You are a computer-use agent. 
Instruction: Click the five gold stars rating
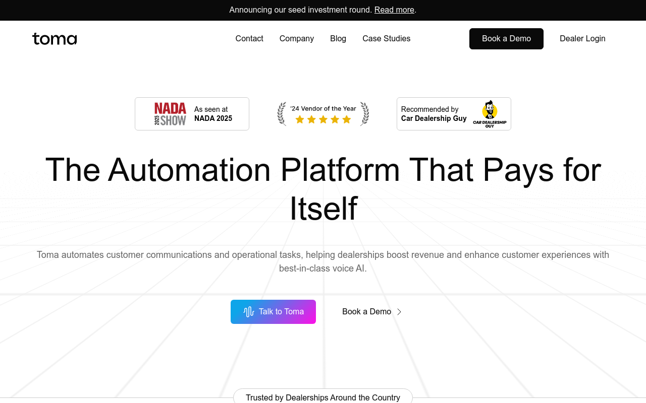pyautogui.click(x=323, y=119)
